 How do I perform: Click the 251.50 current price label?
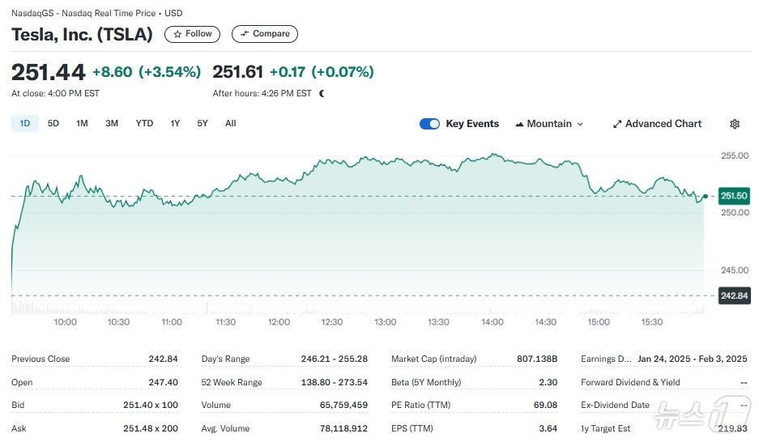tap(734, 196)
